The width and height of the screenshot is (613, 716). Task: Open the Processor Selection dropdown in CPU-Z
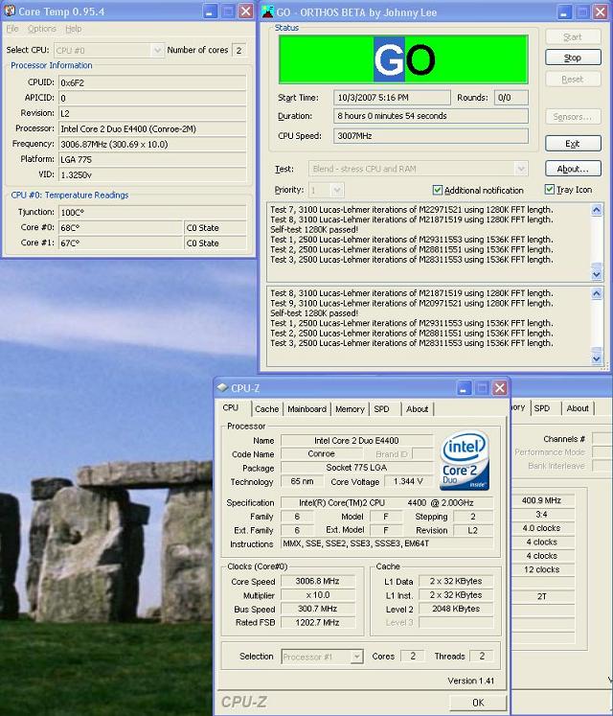[x=357, y=657]
